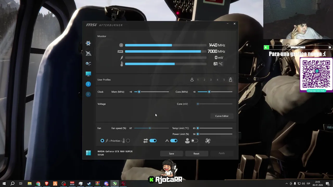Click the blue information icon in sidebar
The width and height of the screenshot is (333, 187).
[x=88, y=84]
